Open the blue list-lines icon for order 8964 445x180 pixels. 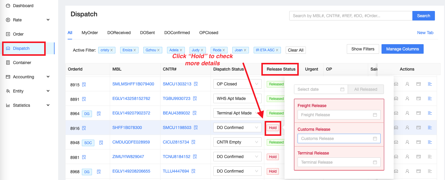click(430, 113)
